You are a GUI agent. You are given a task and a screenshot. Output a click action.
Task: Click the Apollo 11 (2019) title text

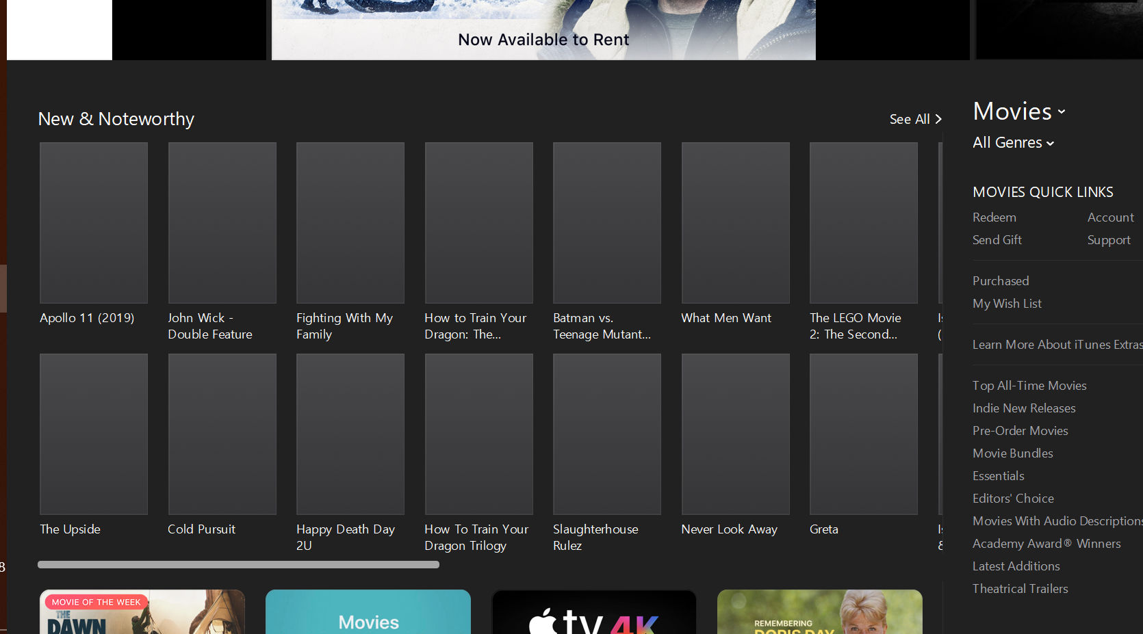[x=87, y=318]
